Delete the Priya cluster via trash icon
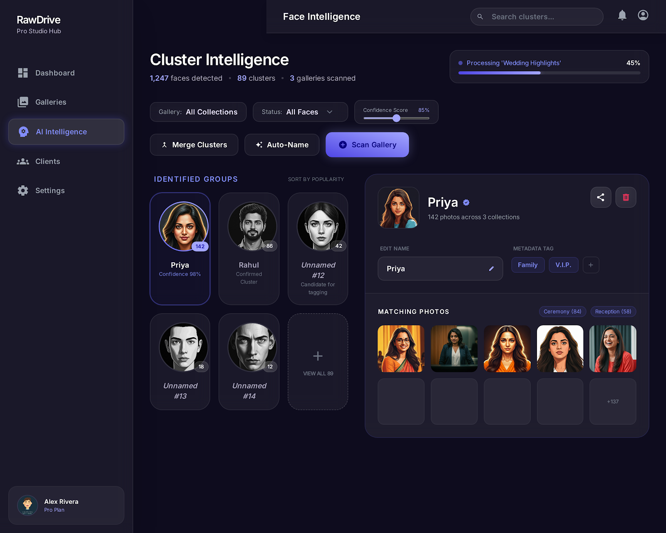This screenshot has width=666, height=533. 626,197
